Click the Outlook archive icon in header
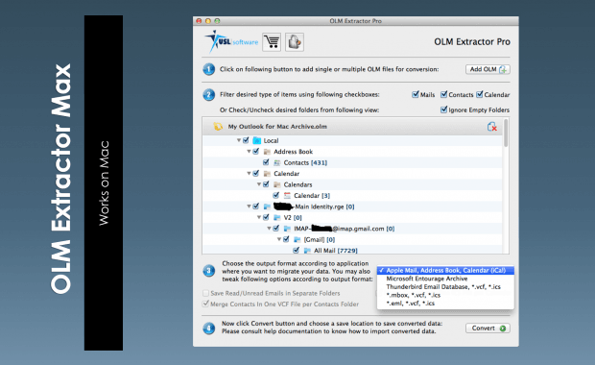The width and height of the screenshot is (595, 365). (x=218, y=127)
